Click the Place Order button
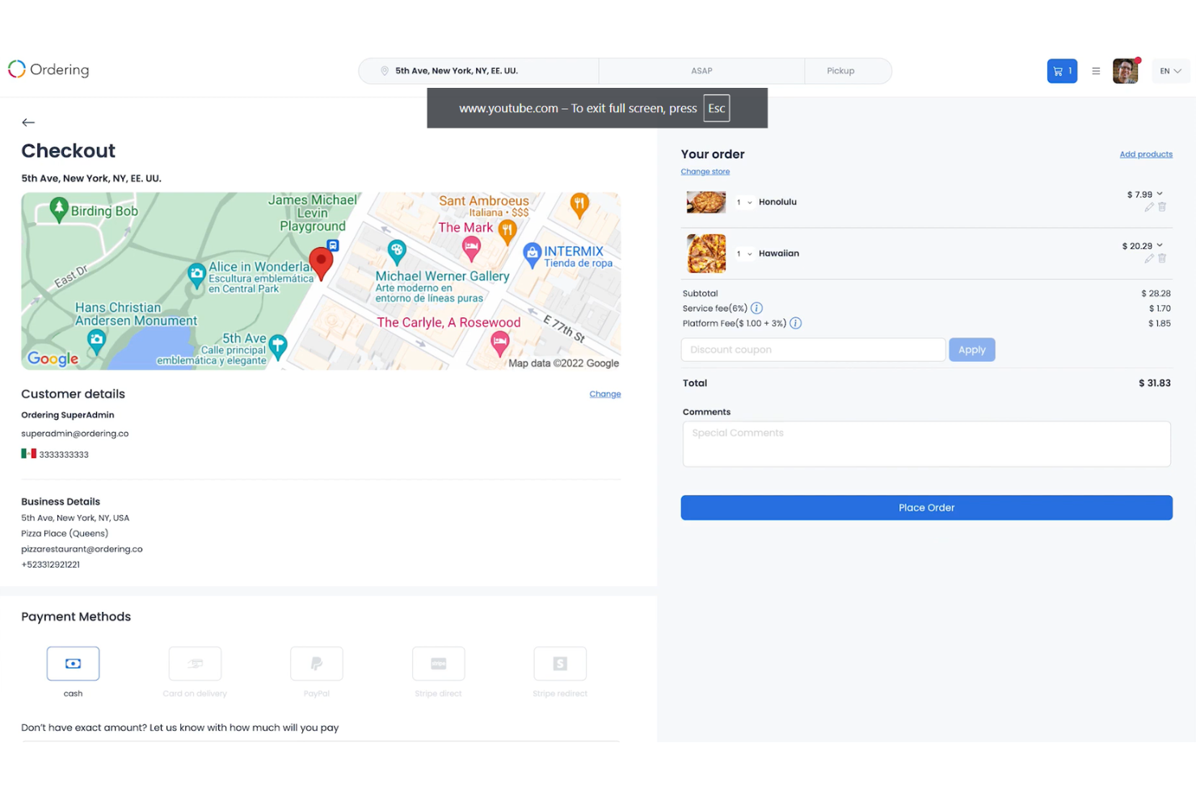The height and width of the screenshot is (797, 1196). 926,507
